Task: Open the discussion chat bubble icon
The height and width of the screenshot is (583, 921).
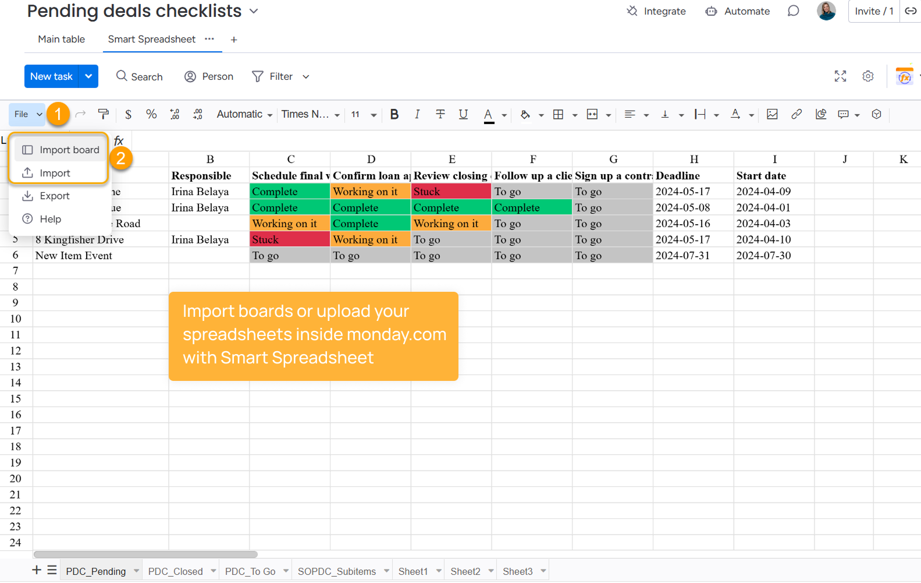Action: (x=794, y=11)
